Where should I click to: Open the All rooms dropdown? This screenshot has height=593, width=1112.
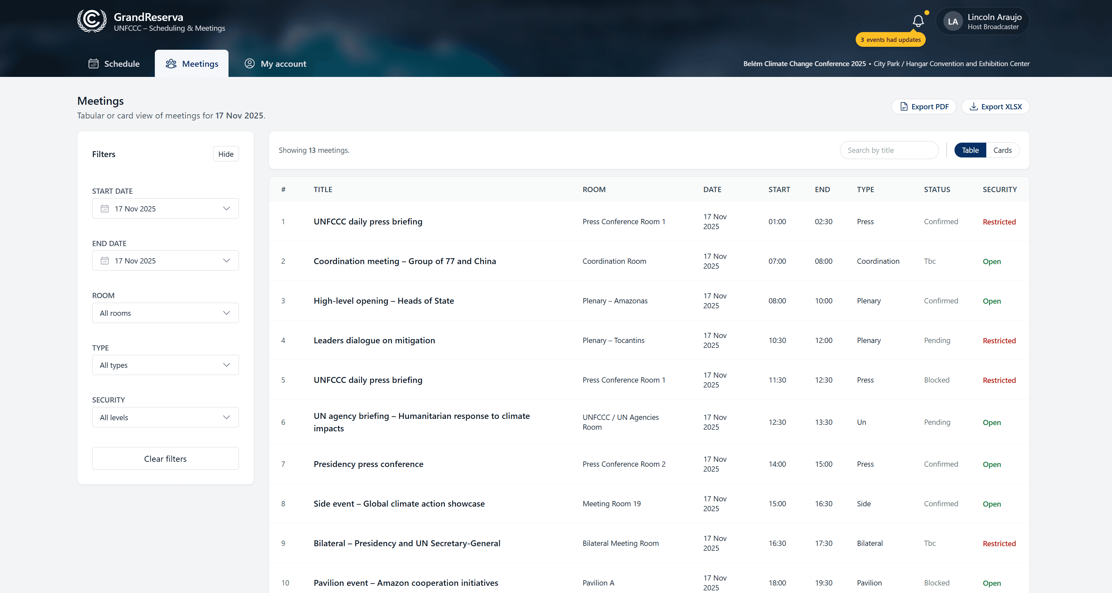(x=165, y=313)
